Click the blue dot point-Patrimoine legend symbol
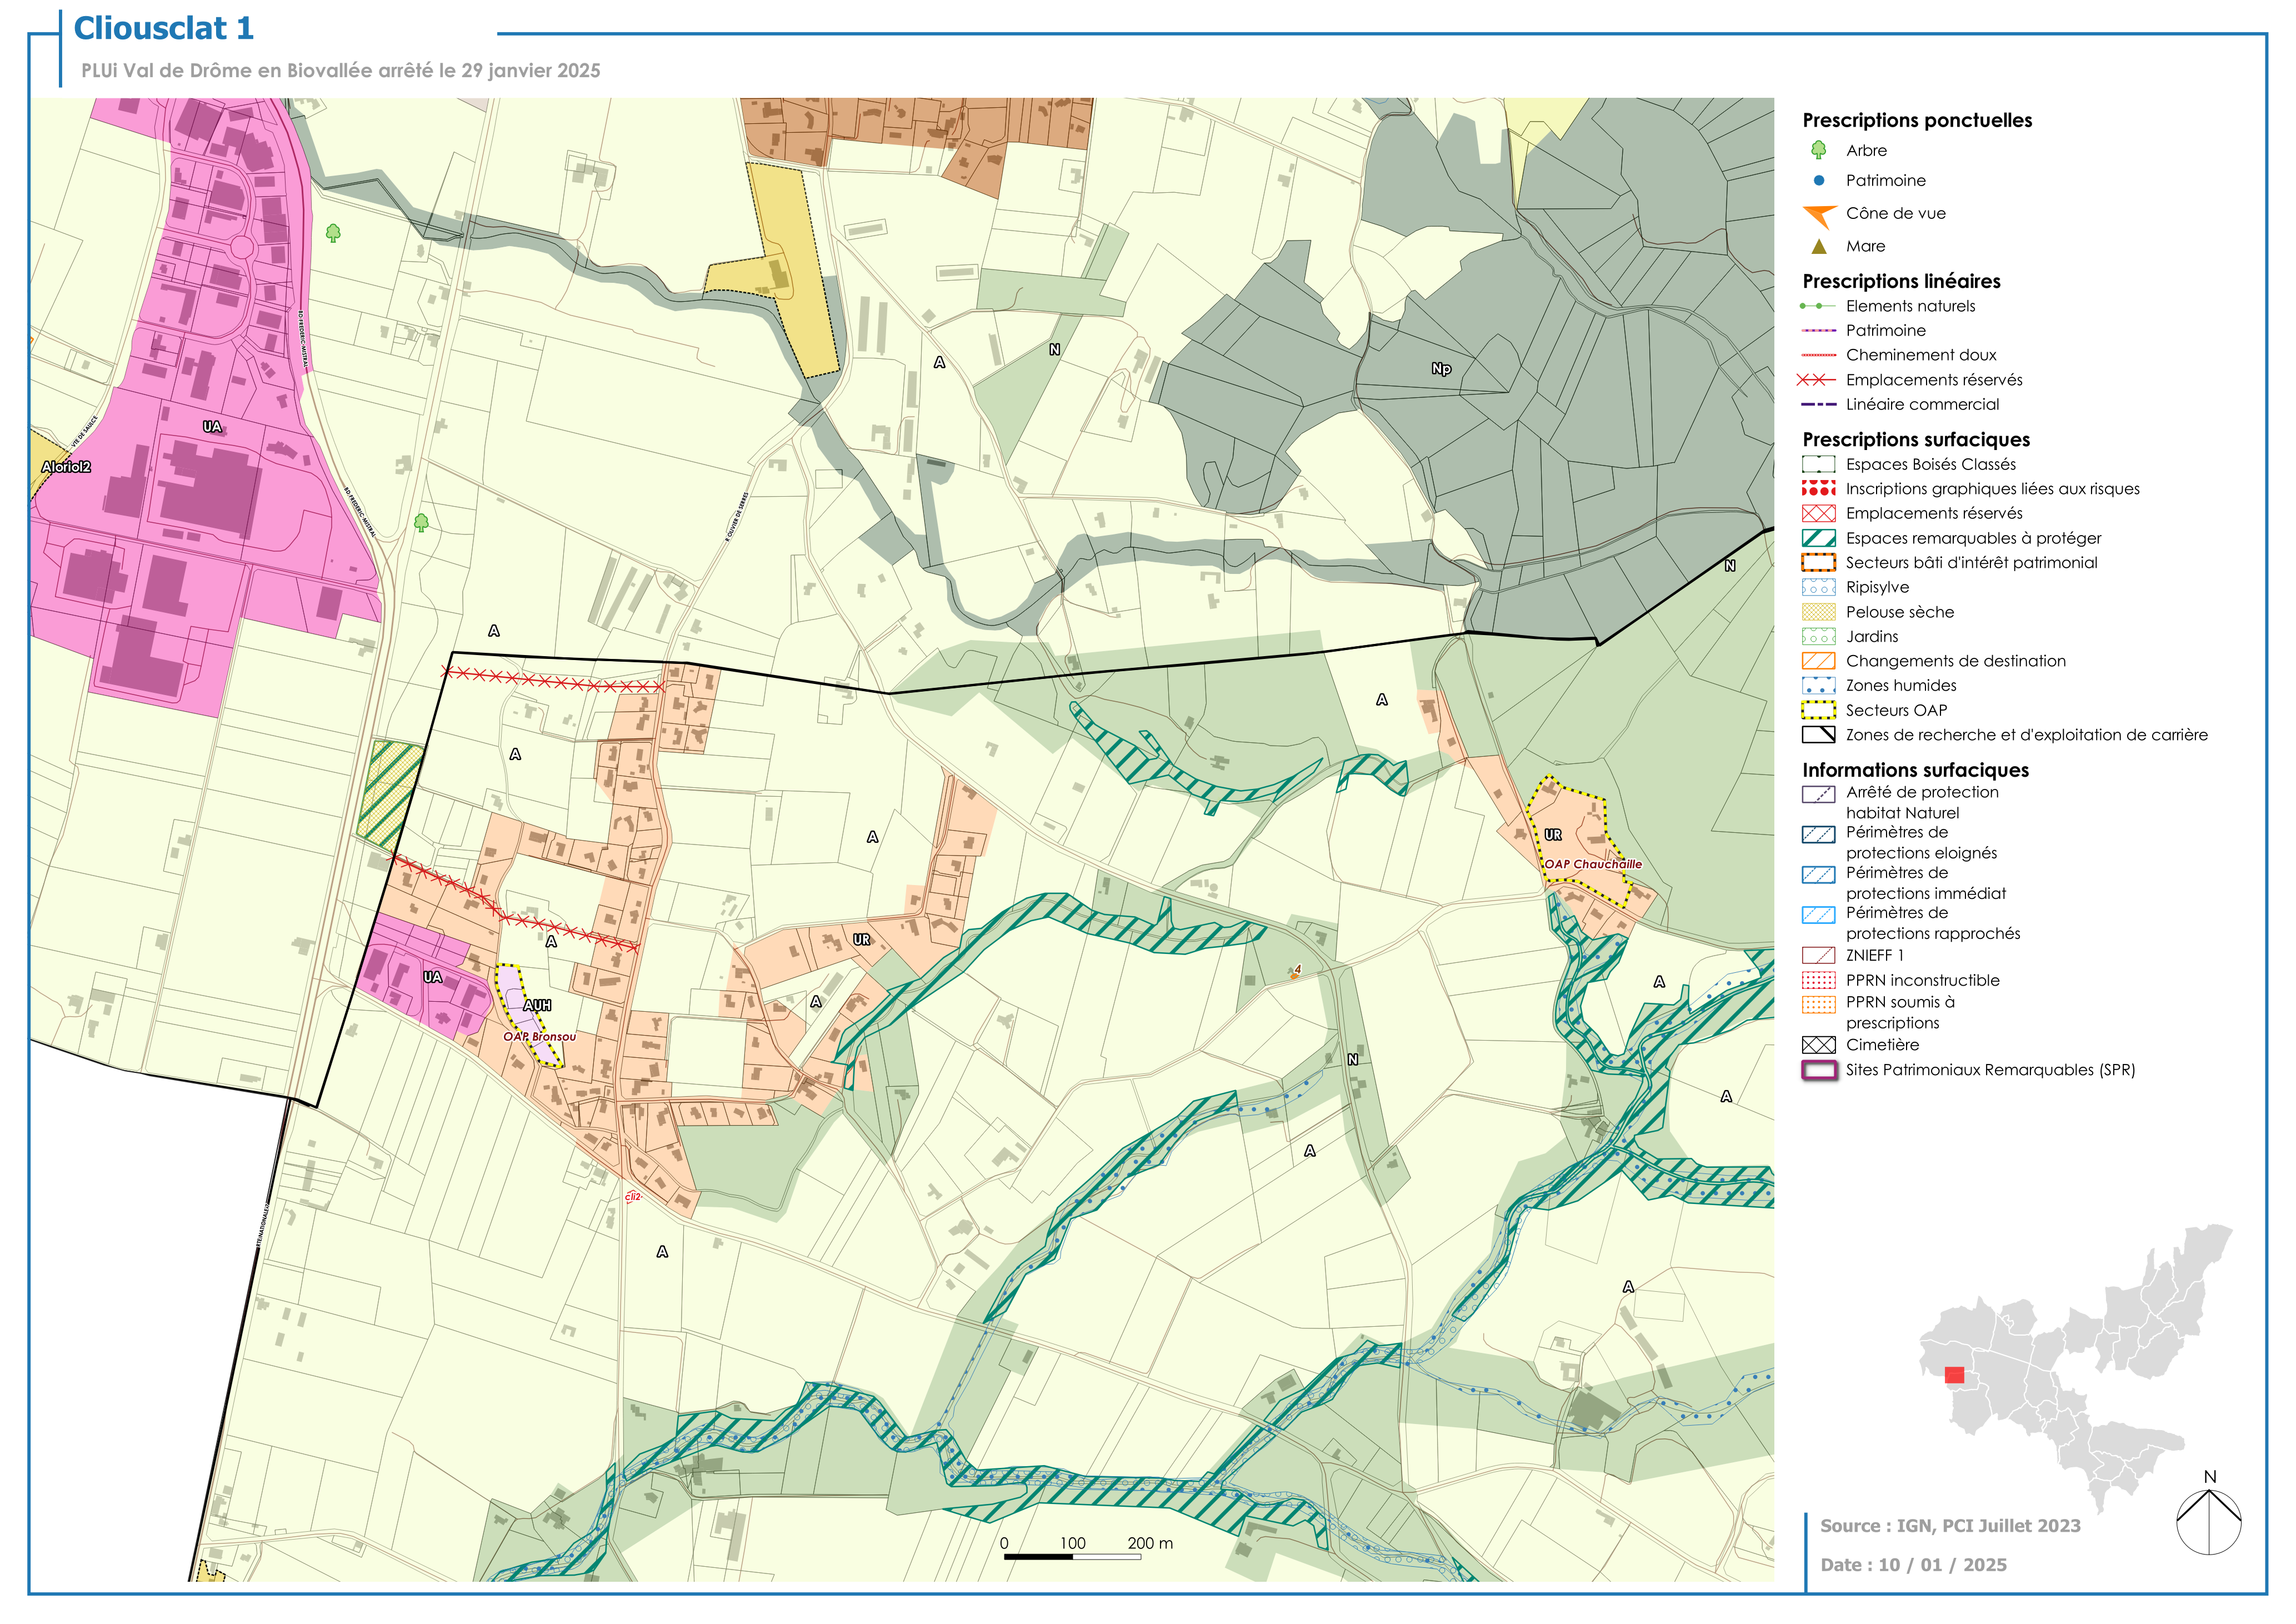2296x1624 pixels. (1818, 180)
